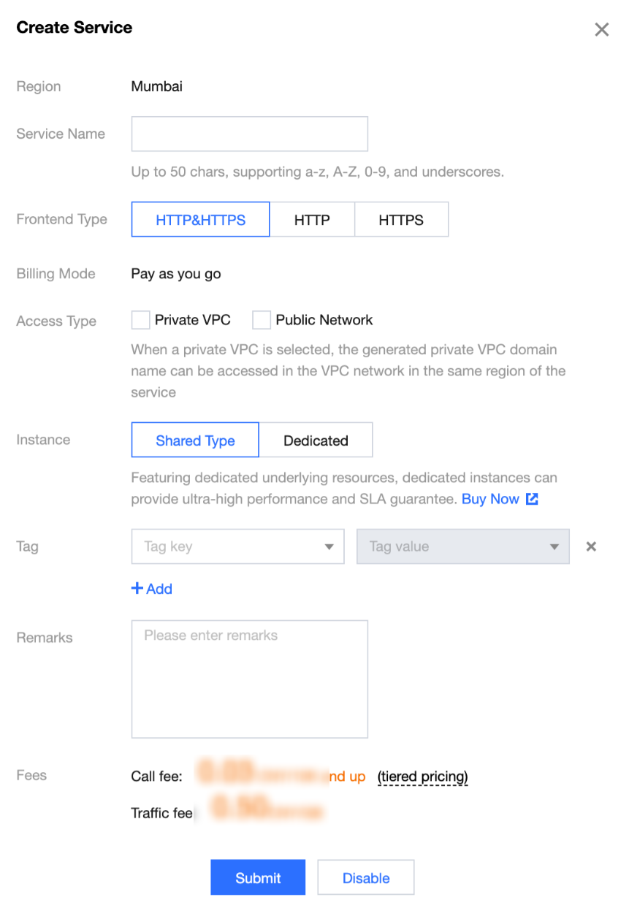
Task: View tiered pricing details
Action: tap(422, 776)
